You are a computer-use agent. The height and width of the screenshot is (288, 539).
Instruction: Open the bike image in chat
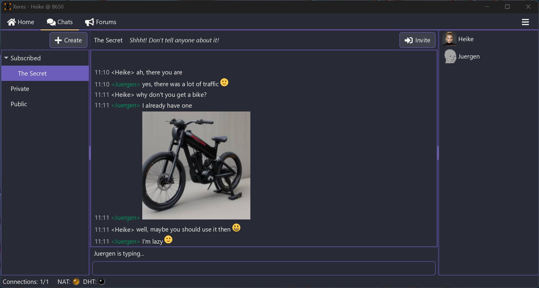196,165
